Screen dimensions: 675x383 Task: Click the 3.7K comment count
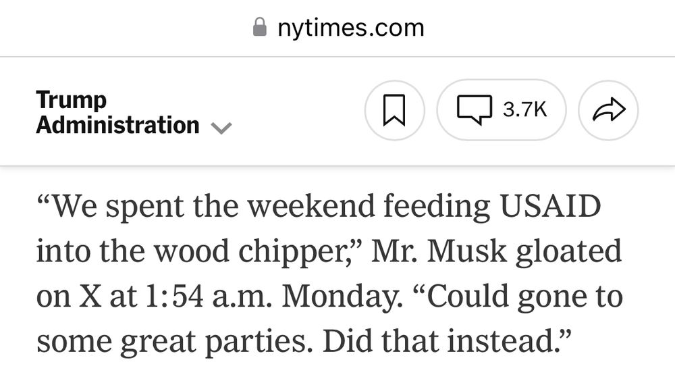tap(524, 110)
